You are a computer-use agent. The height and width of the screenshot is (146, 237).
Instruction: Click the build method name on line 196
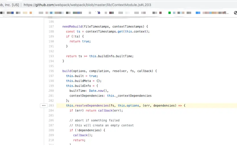point(67,71)
